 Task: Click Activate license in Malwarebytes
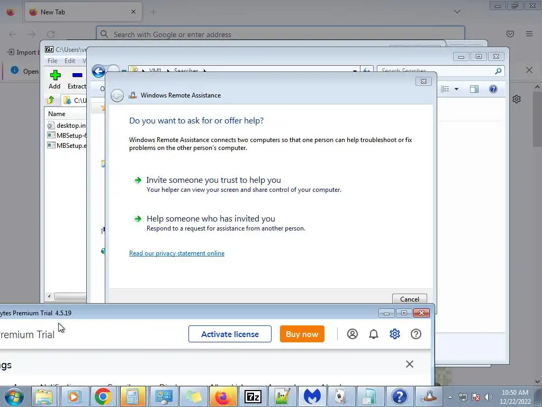[230, 334]
